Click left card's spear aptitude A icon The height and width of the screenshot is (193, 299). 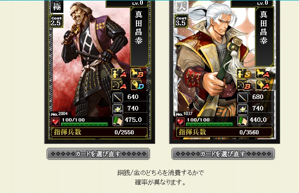point(119,74)
